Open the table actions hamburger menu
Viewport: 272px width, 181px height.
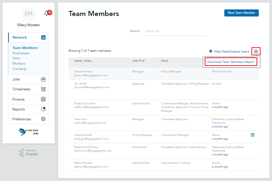[x=256, y=51]
